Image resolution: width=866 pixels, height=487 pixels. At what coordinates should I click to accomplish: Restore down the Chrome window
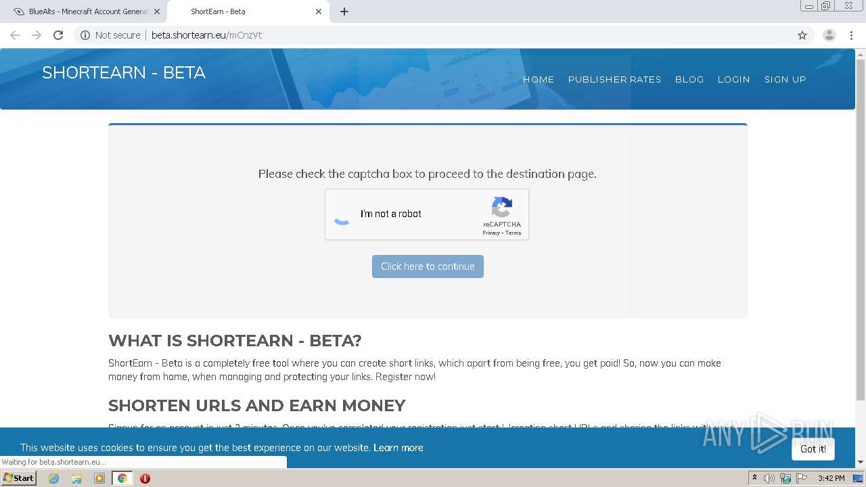(826, 6)
